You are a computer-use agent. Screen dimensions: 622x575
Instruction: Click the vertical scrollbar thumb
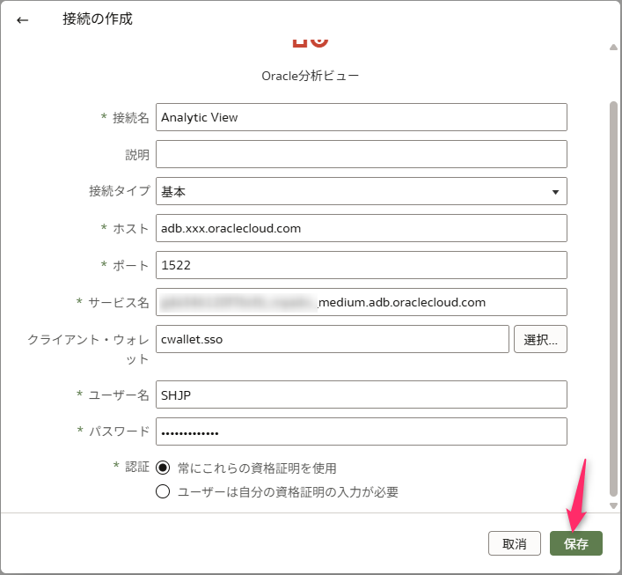(614, 299)
